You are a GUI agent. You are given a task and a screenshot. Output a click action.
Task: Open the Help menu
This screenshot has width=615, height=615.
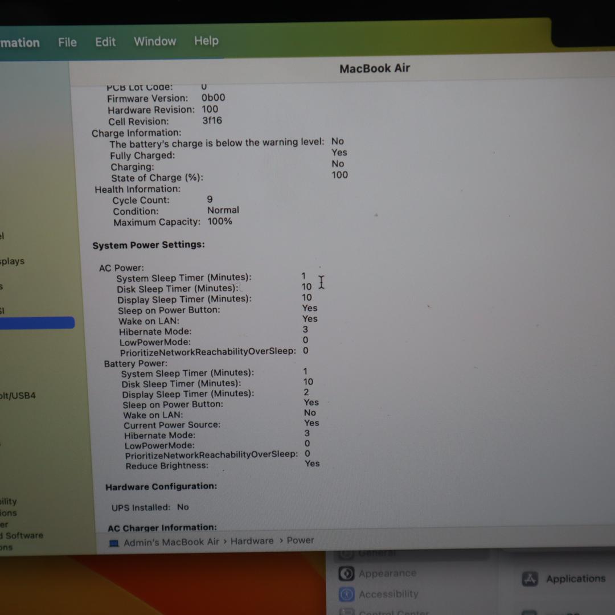[206, 40]
